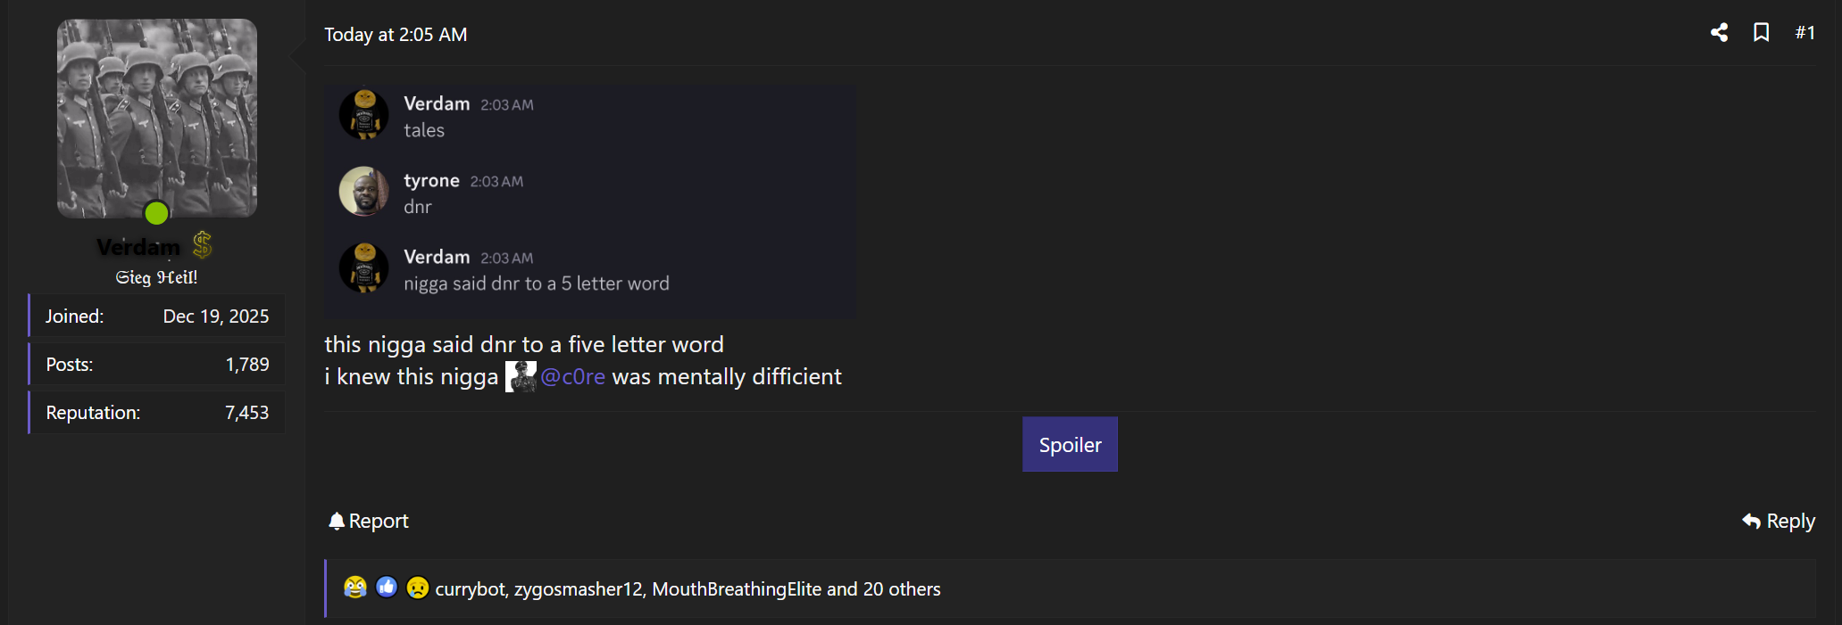Open MouthBreathingElite's profile from reactions list
The width and height of the screenshot is (1842, 625).
click(x=737, y=589)
